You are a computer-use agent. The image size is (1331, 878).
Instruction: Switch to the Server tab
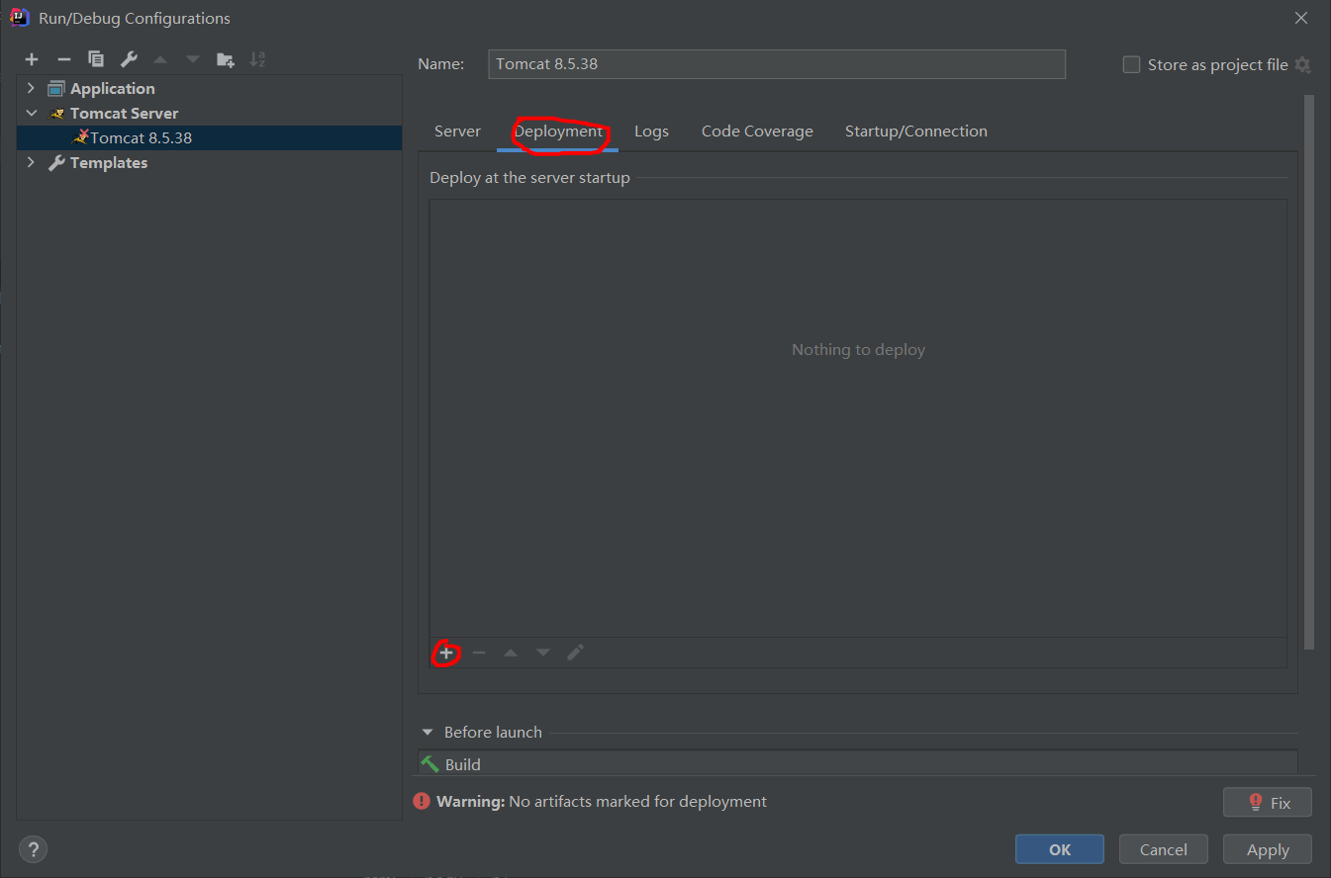coord(457,131)
